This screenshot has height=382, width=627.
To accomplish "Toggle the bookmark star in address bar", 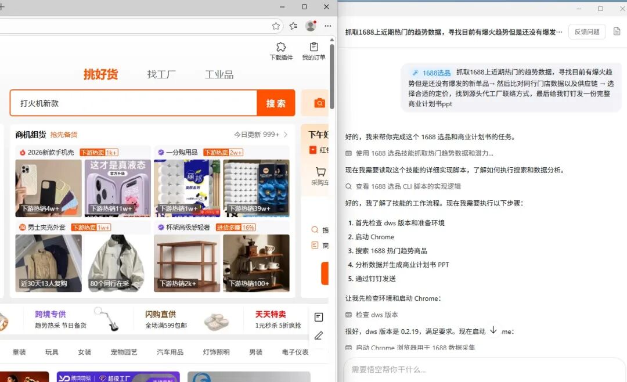I will 276,26.
